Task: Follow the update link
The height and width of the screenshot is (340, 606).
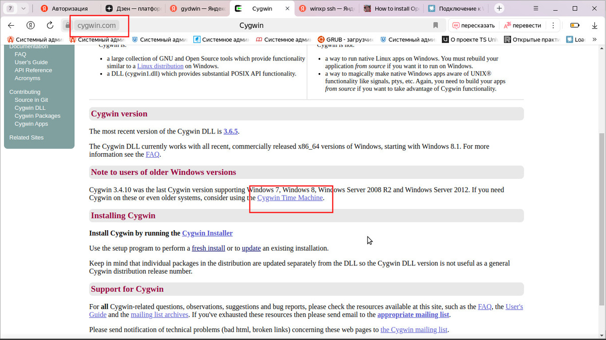Action: point(251,248)
